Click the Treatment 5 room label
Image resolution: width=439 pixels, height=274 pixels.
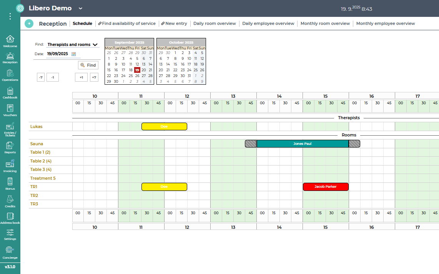43,178
